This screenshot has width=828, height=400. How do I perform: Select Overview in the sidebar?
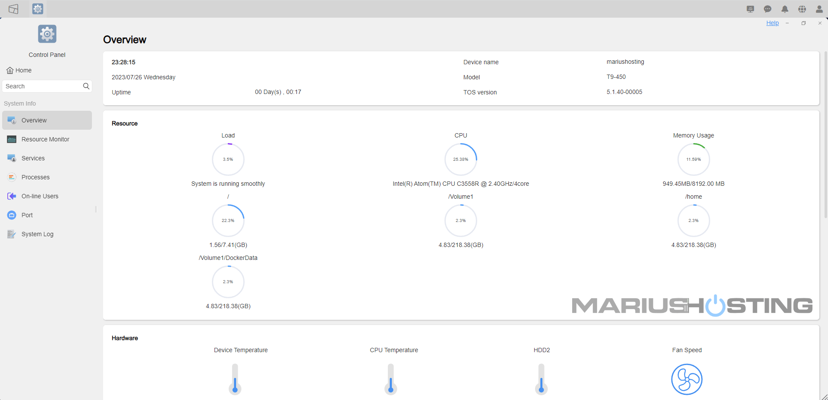(x=47, y=120)
